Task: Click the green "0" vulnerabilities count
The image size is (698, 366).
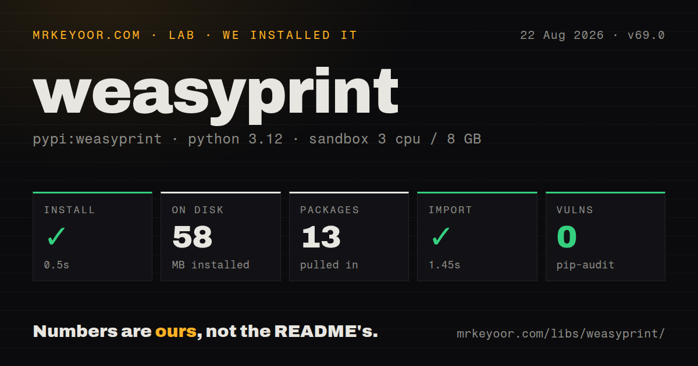Action: tap(567, 237)
